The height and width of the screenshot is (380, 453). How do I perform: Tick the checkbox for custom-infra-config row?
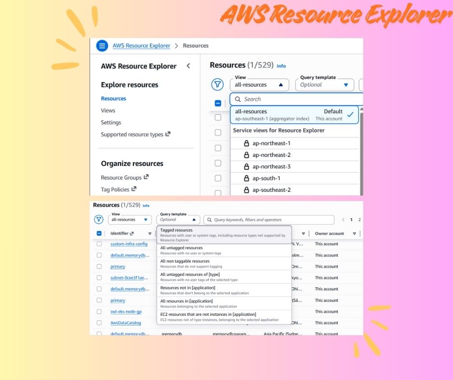99,244
